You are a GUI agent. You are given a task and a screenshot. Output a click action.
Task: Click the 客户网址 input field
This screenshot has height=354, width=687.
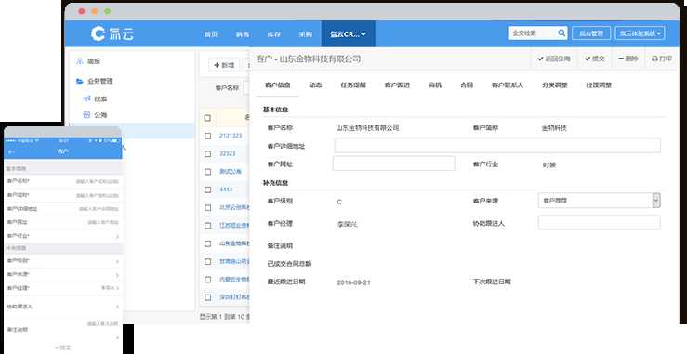(393, 164)
